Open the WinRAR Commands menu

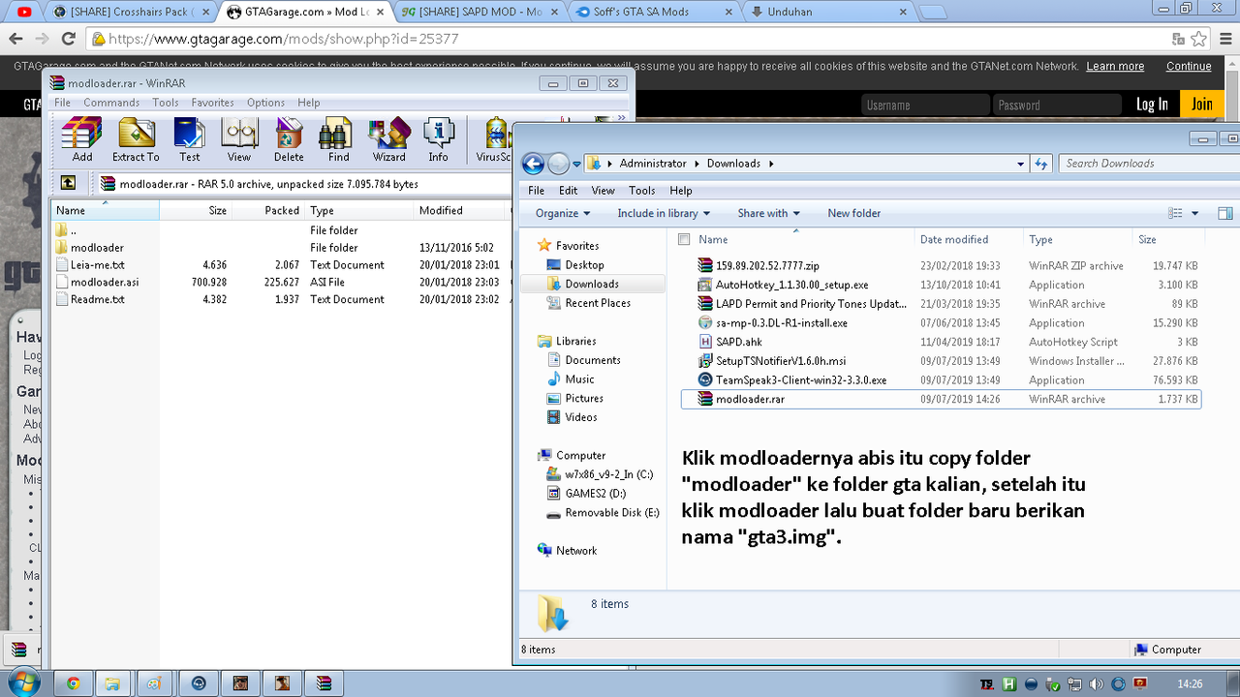(x=111, y=103)
